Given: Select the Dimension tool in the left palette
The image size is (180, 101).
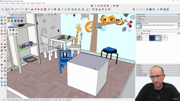Looking at the screenshot, I should click(5, 54).
